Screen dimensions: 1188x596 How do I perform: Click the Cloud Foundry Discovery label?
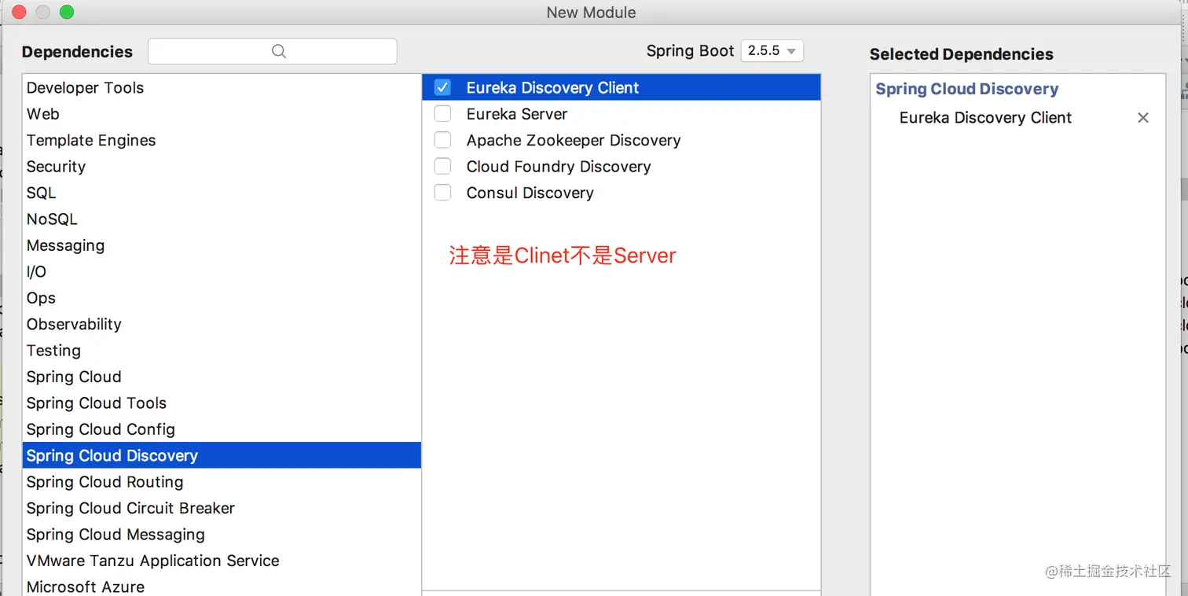[559, 167]
